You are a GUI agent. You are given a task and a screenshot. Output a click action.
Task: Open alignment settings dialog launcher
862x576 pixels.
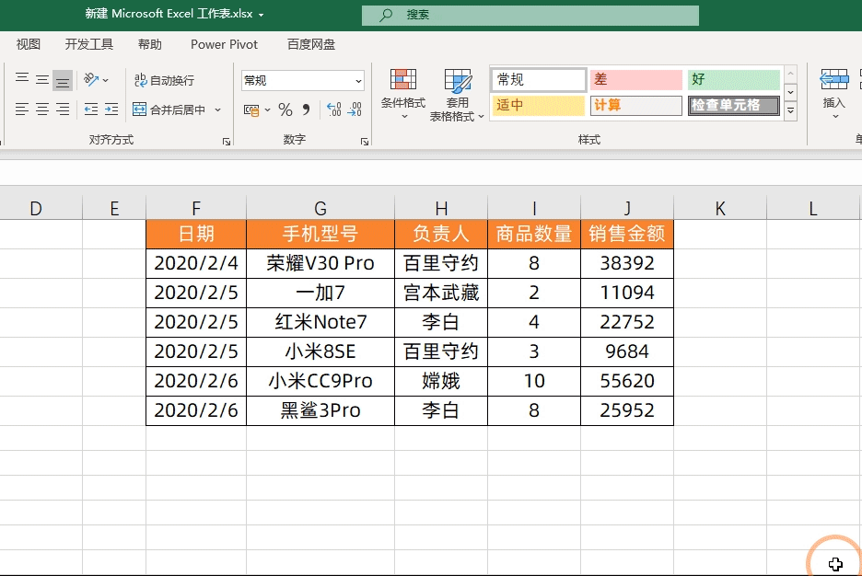coord(227,142)
